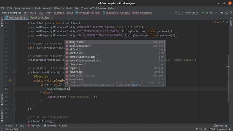
Task: Click the Producer breadcrumb in navigation bar
Action: [x=82, y=13]
